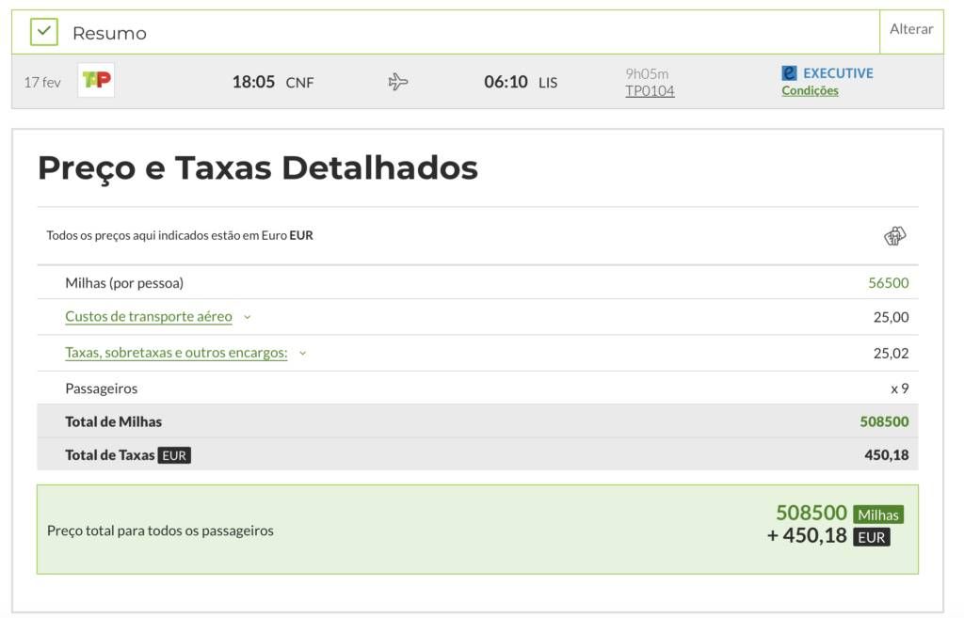Click the Alterar button
Screen dimensions: 964x618
(x=911, y=29)
